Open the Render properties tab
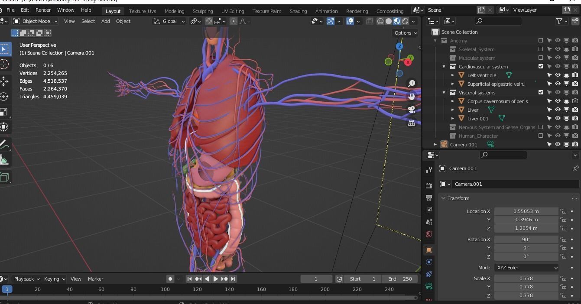The height and width of the screenshot is (304, 581). [x=429, y=185]
